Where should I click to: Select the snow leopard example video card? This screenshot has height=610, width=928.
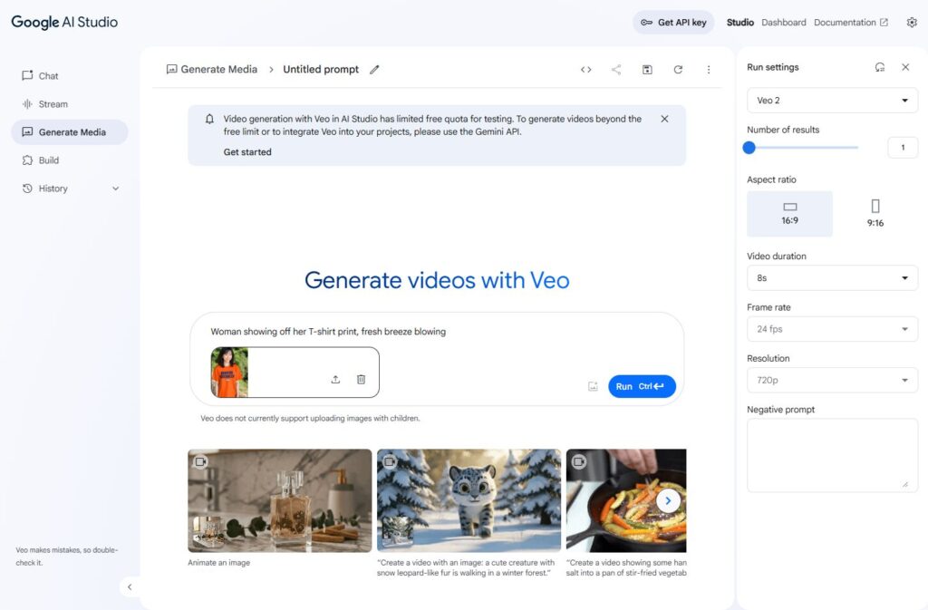coord(469,500)
